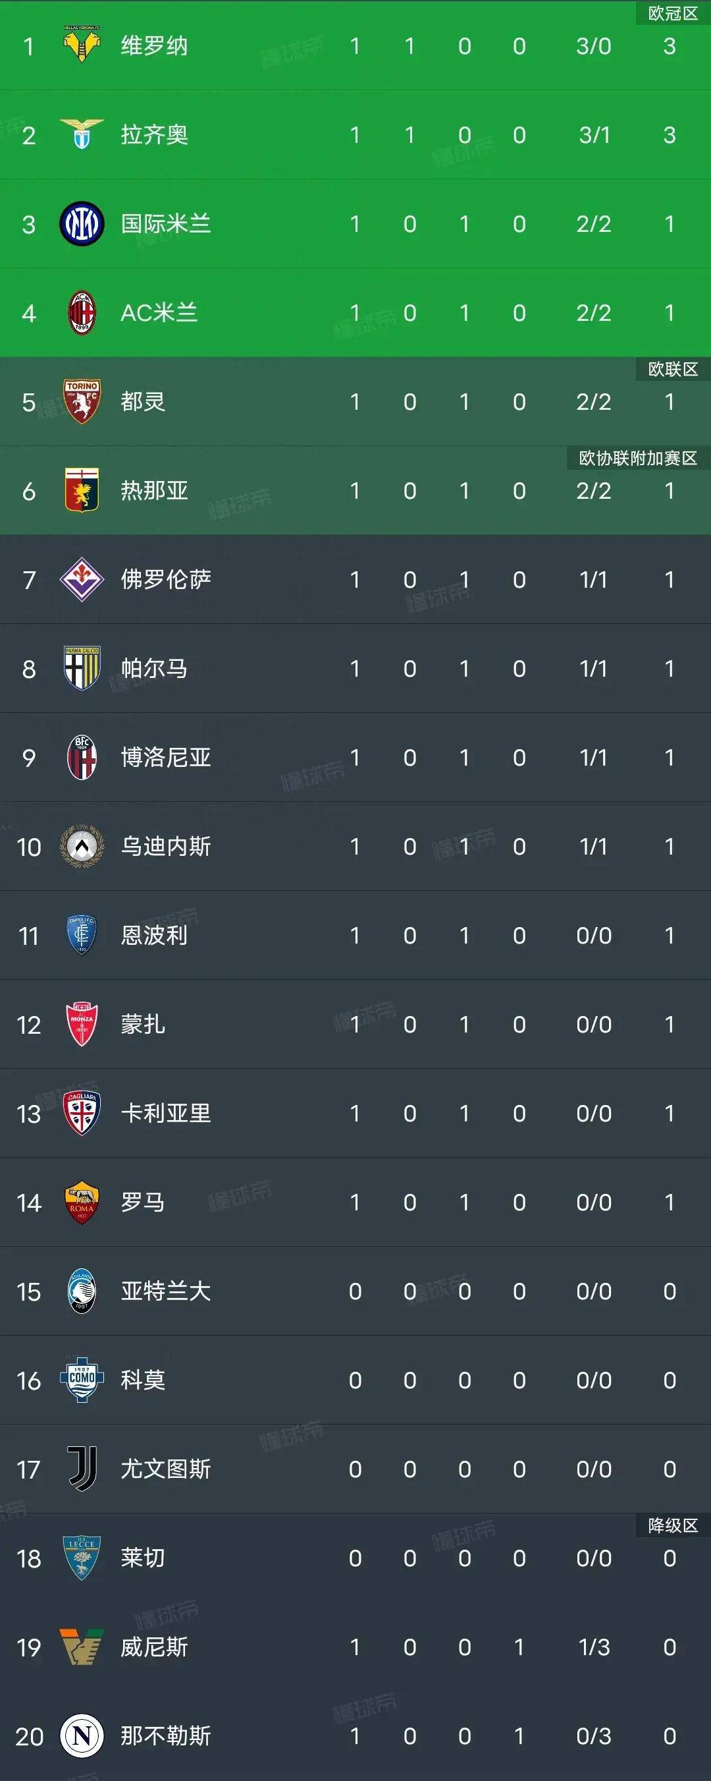The width and height of the screenshot is (711, 1781).
Task: Tap the Venezia winged lion logo
Action: click(x=82, y=1647)
